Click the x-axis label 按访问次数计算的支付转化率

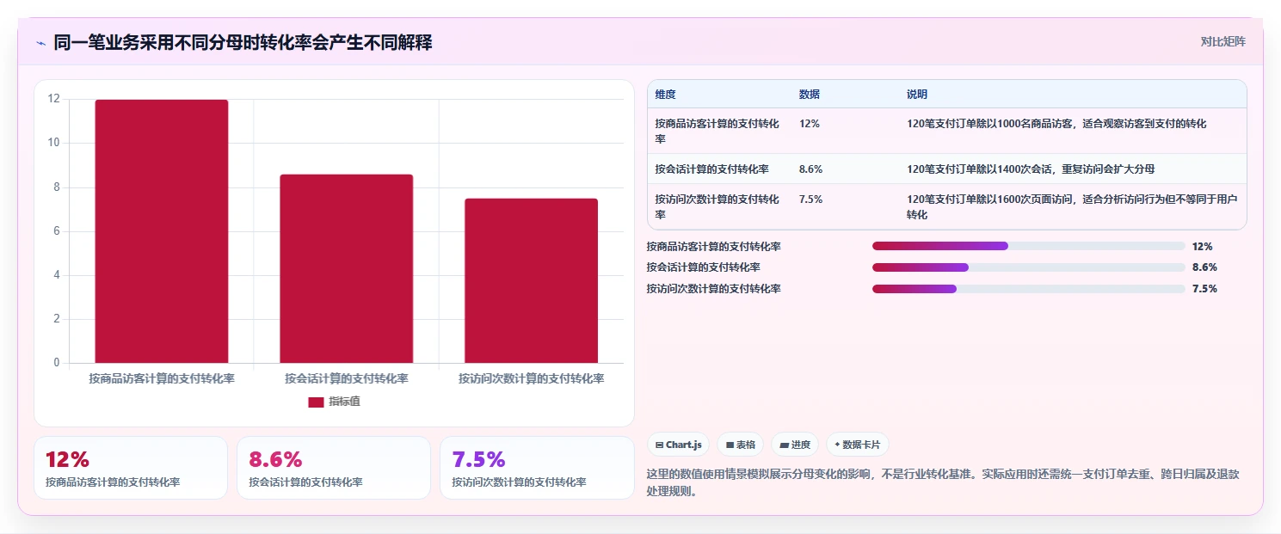pos(532,378)
